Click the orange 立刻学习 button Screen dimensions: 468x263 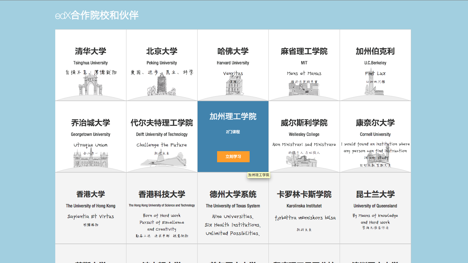(x=233, y=157)
